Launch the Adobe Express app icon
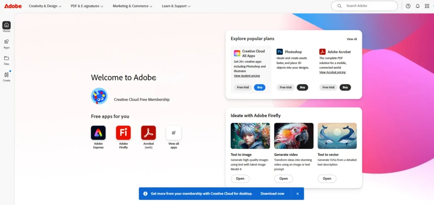 tap(98, 133)
